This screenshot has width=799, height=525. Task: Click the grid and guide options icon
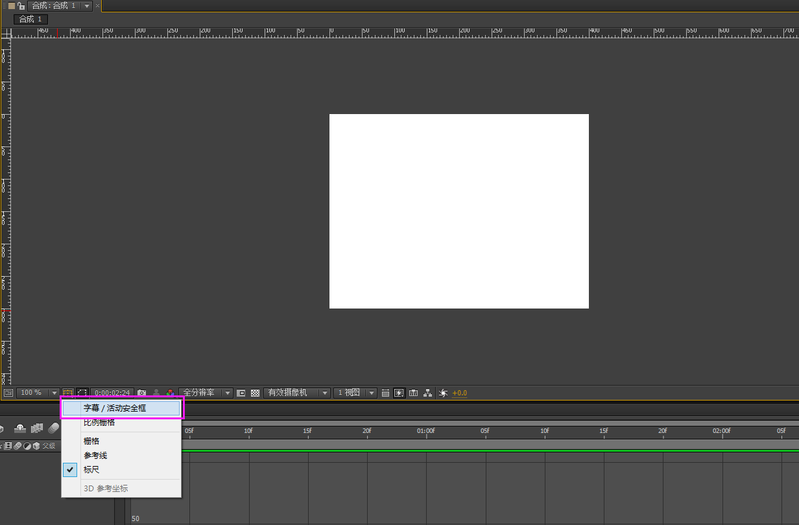coord(68,393)
